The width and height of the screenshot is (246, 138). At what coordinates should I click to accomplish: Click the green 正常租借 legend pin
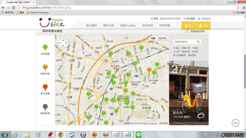pos(45,48)
